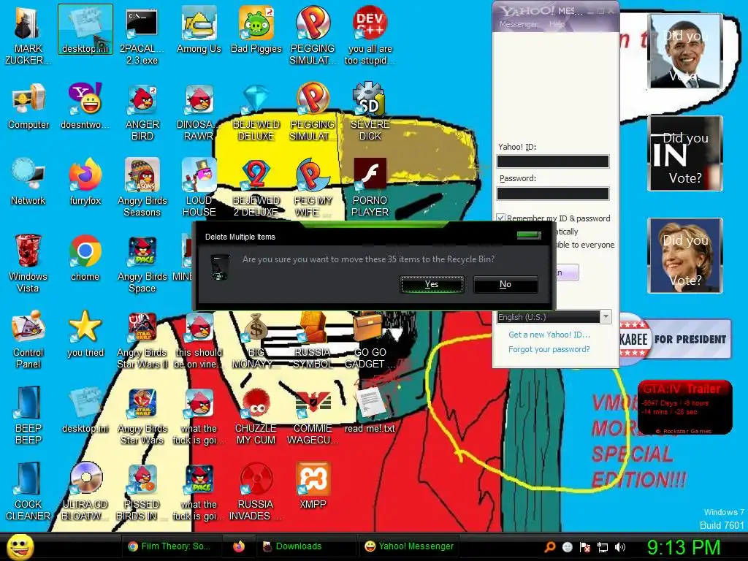This screenshot has width=748, height=561.
Task: Toggle Remember my ID & password checkbox
Action: [501, 218]
